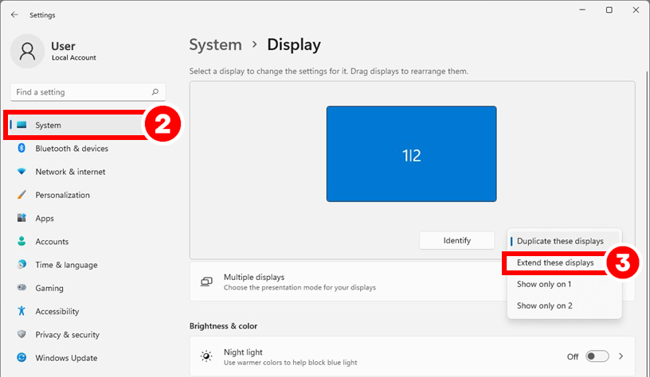Image resolution: width=650 pixels, height=377 pixels.
Task: Click the Network wifi icon in sidebar
Action: click(22, 171)
